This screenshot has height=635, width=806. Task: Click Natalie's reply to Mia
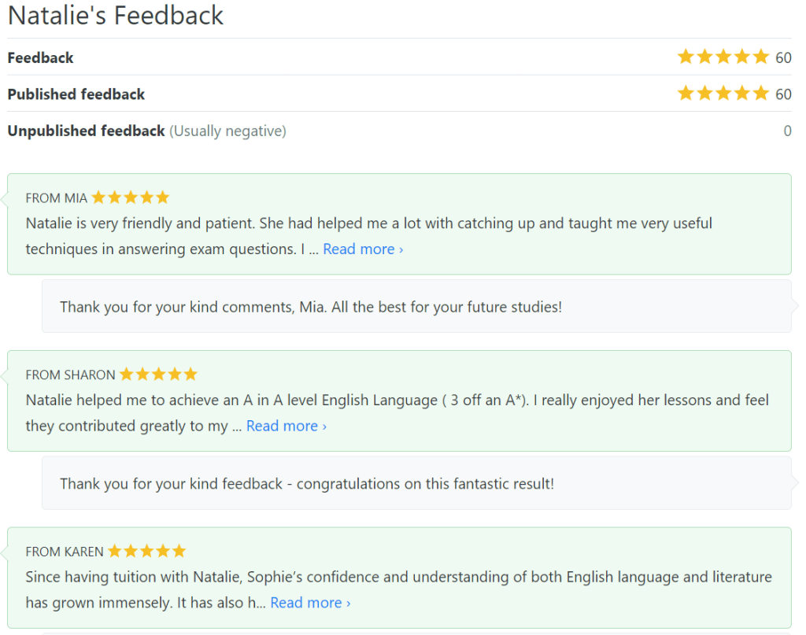coord(311,306)
